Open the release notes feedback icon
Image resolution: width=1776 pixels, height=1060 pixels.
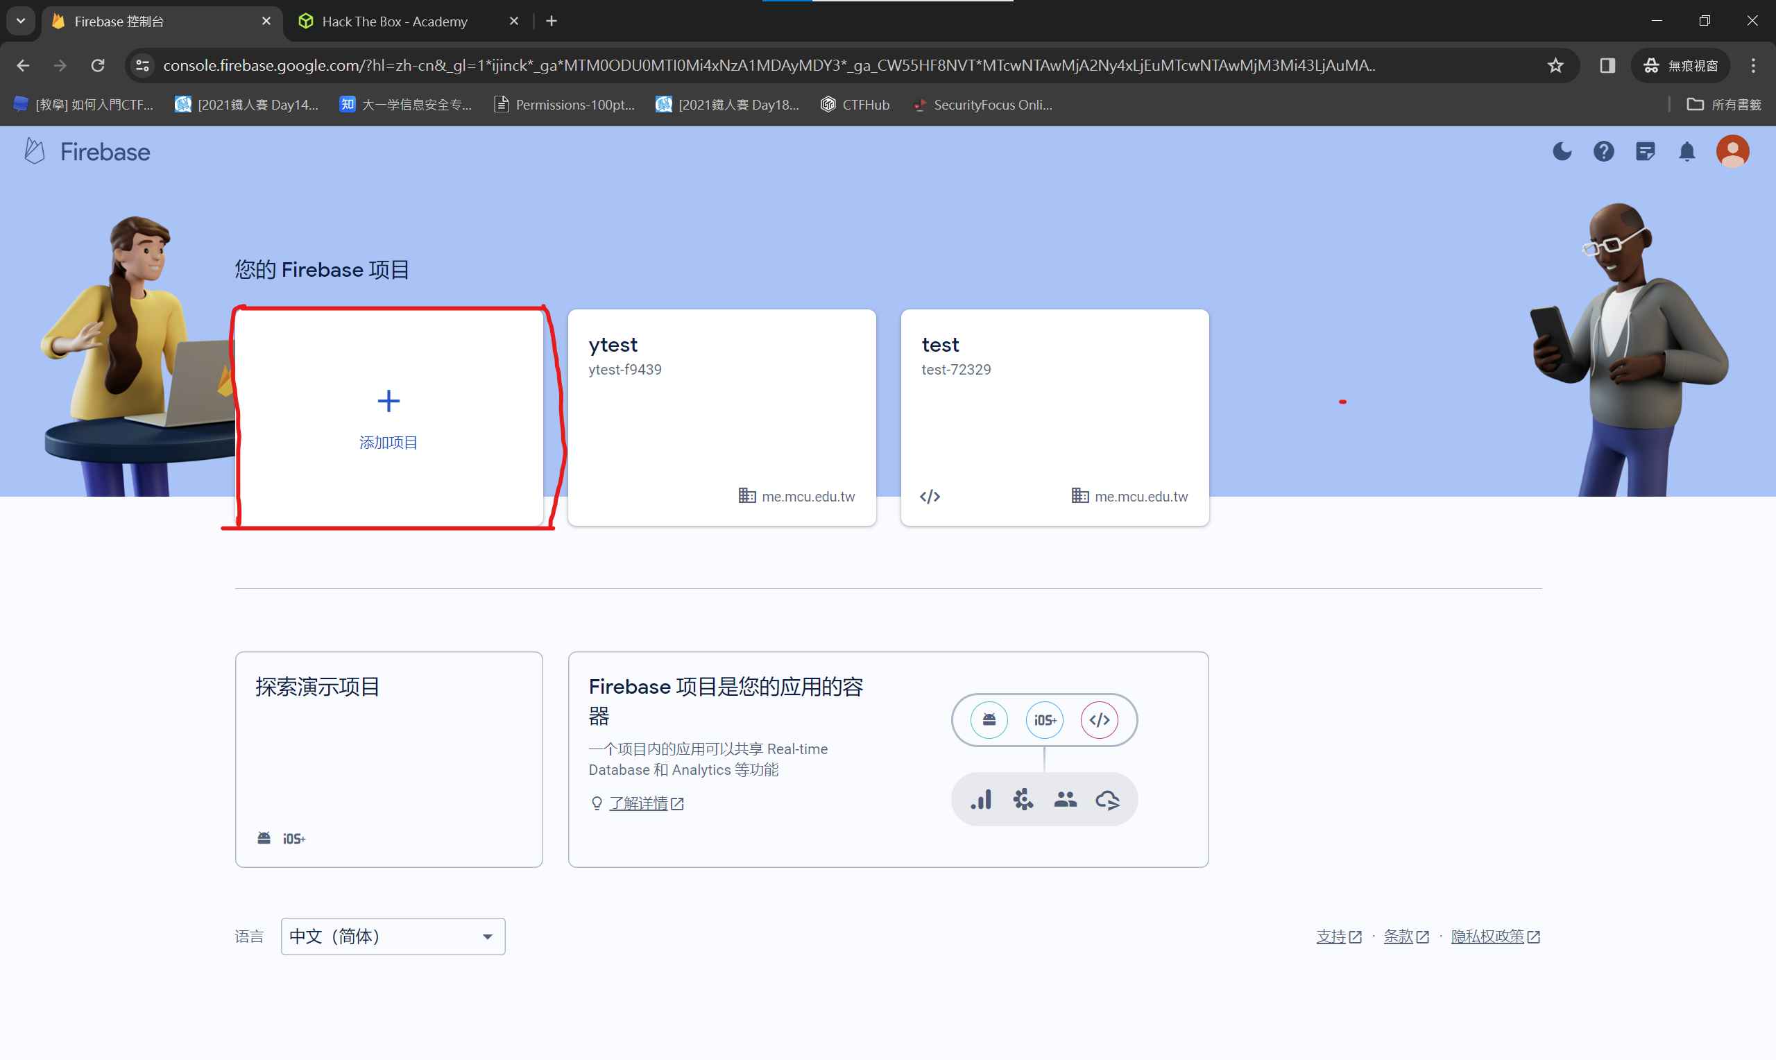point(1645,151)
